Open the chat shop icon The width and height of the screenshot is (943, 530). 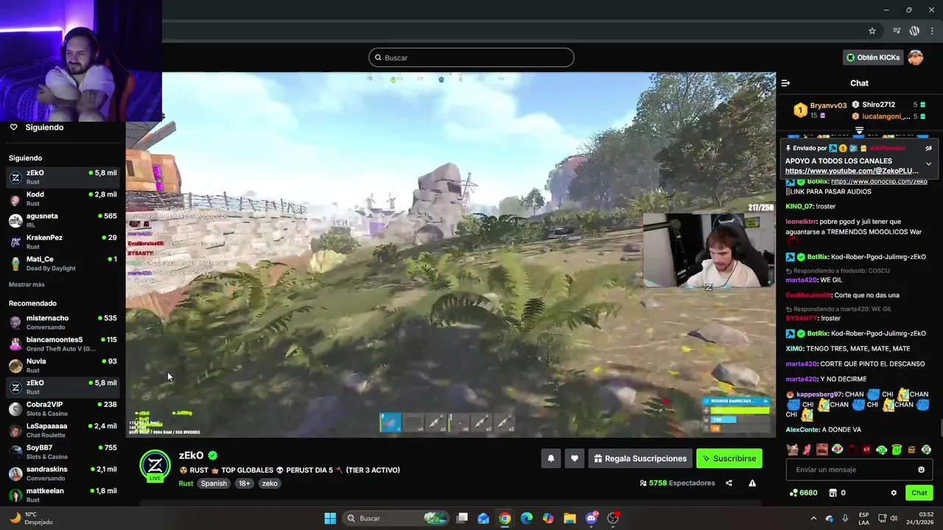pyautogui.click(x=832, y=493)
